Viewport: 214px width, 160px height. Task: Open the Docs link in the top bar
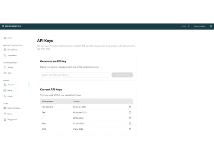tap(186, 26)
